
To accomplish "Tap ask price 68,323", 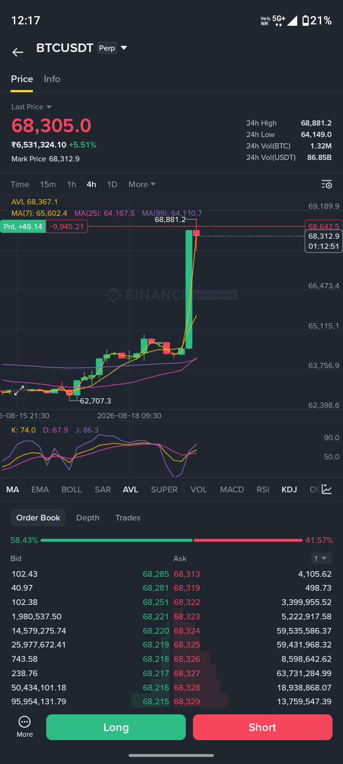I will (187, 616).
